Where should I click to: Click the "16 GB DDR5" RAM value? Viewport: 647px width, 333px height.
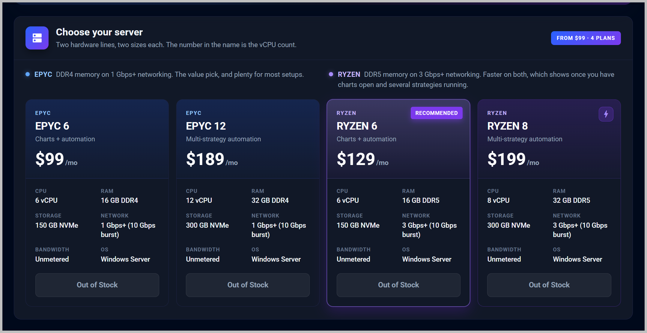[421, 200]
